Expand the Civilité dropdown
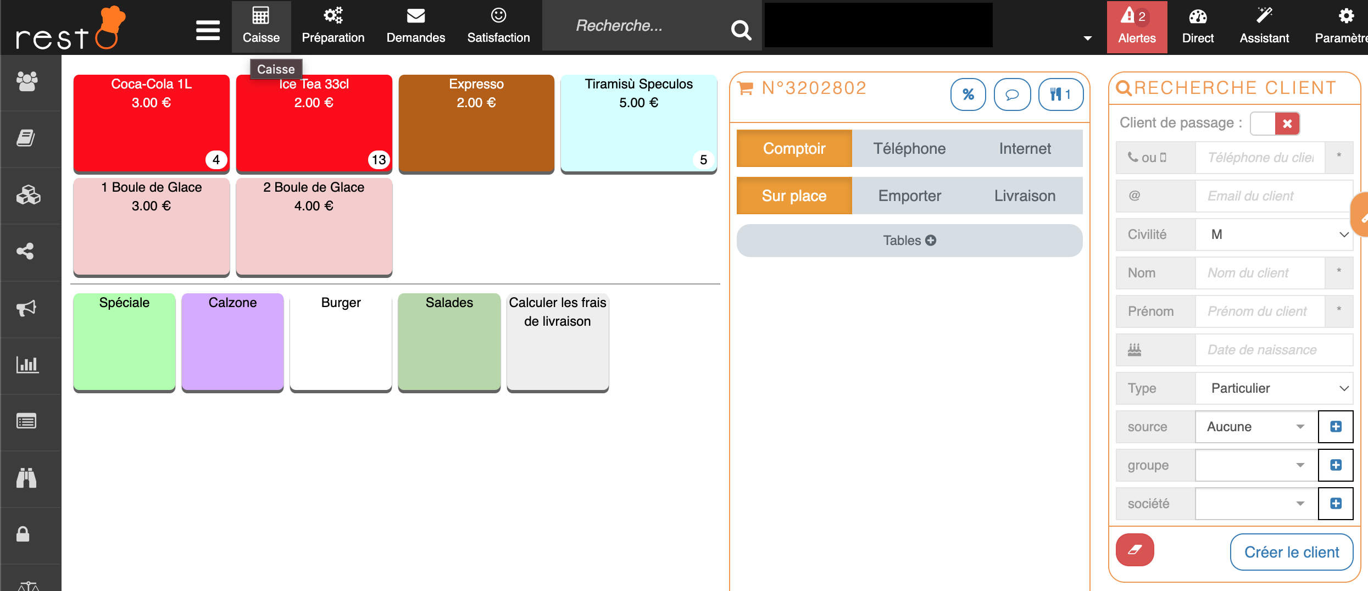Image resolution: width=1368 pixels, height=591 pixels. (x=1274, y=235)
